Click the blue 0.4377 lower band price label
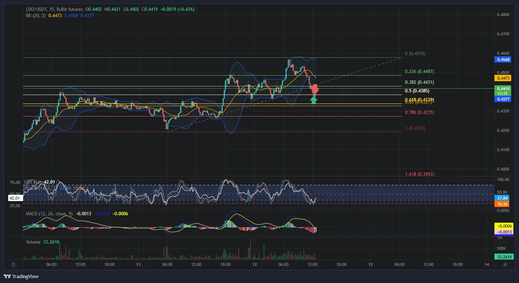 pyautogui.click(x=502, y=99)
